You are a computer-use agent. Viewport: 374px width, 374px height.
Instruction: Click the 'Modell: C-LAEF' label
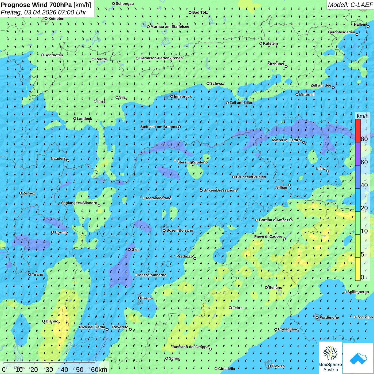350,5
